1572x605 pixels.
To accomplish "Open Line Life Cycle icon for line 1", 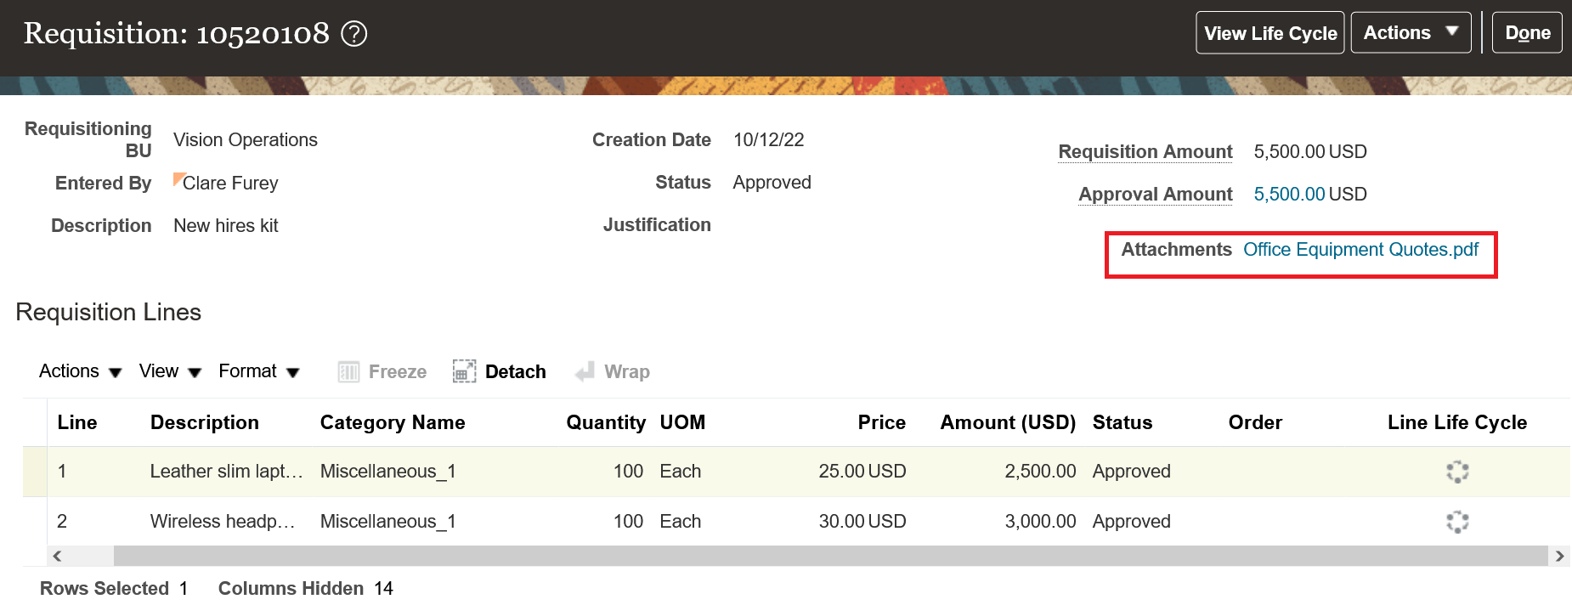I will coord(1456,472).
